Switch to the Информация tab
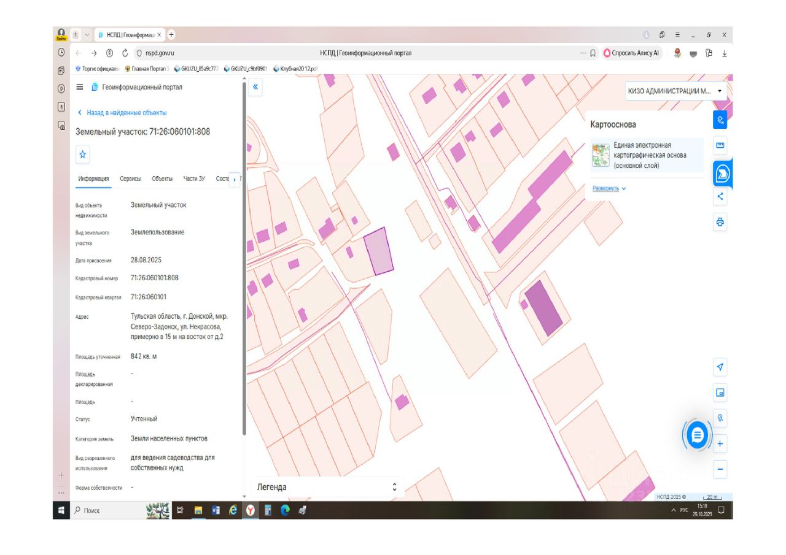 click(93, 179)
